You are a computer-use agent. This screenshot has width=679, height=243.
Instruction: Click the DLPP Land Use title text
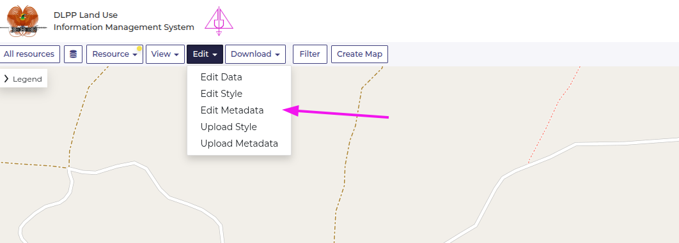pyautogui.click(x=86, y=15)
